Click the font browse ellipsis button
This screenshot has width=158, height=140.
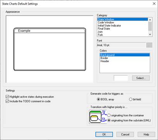point(149,45)
